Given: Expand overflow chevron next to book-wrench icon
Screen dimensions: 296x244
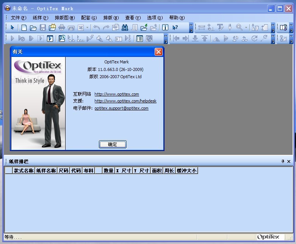Looking at the screenshot, I should [291, 28].
